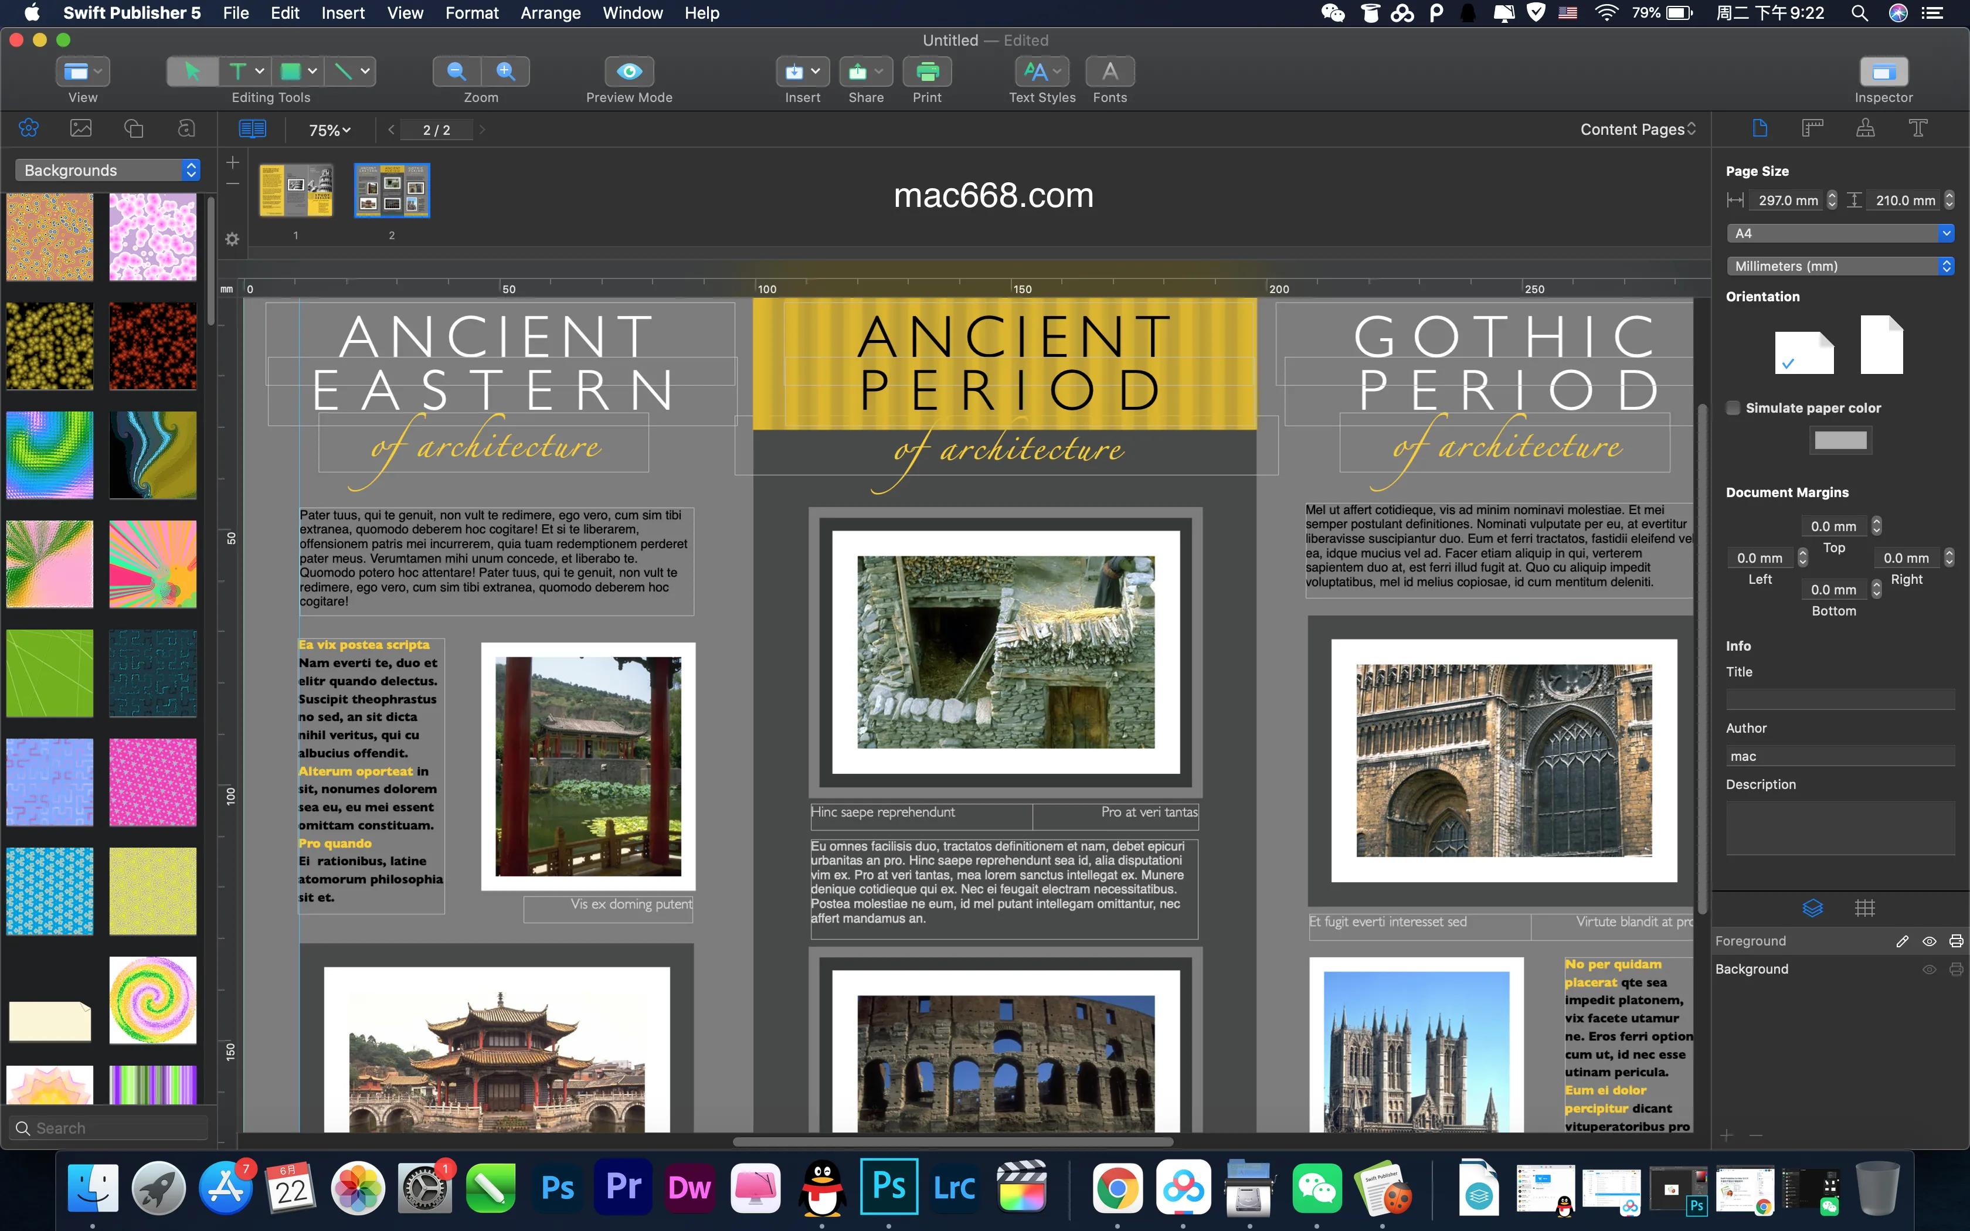Click the Preview Mode eye icon

(x=629, y=72)
